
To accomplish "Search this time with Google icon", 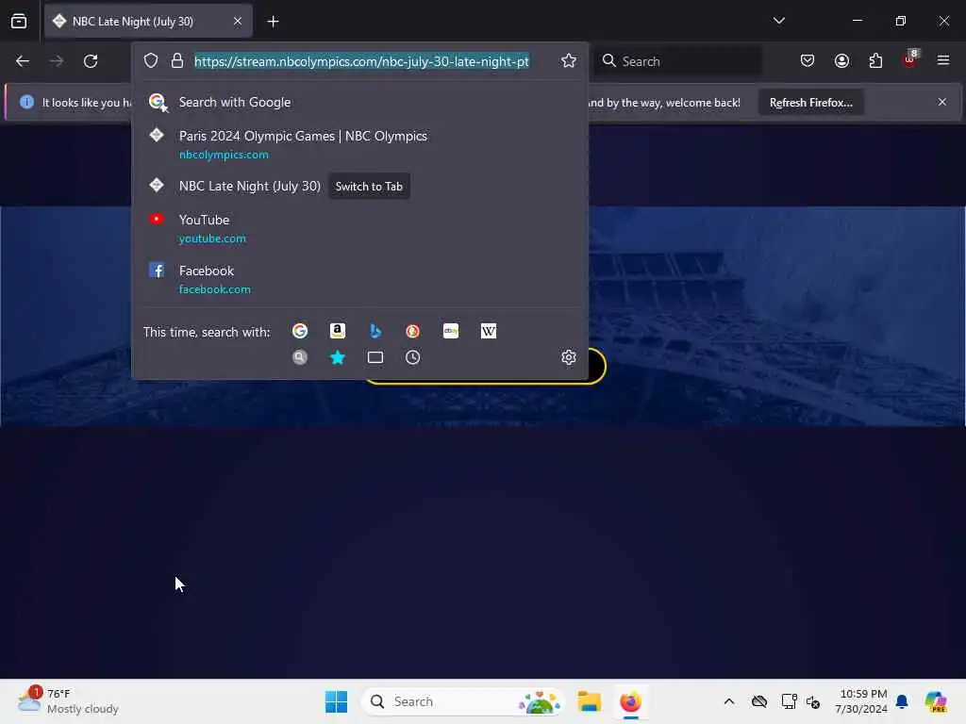I will (300, 331).
